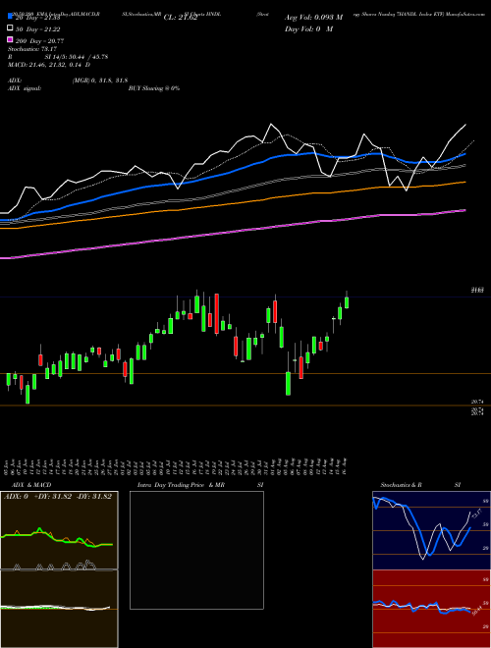This screenshot has width=491, height=648.
Task: Click the 'Intra Day Trading Price & MR' panel title
Action: coord(181,485)
